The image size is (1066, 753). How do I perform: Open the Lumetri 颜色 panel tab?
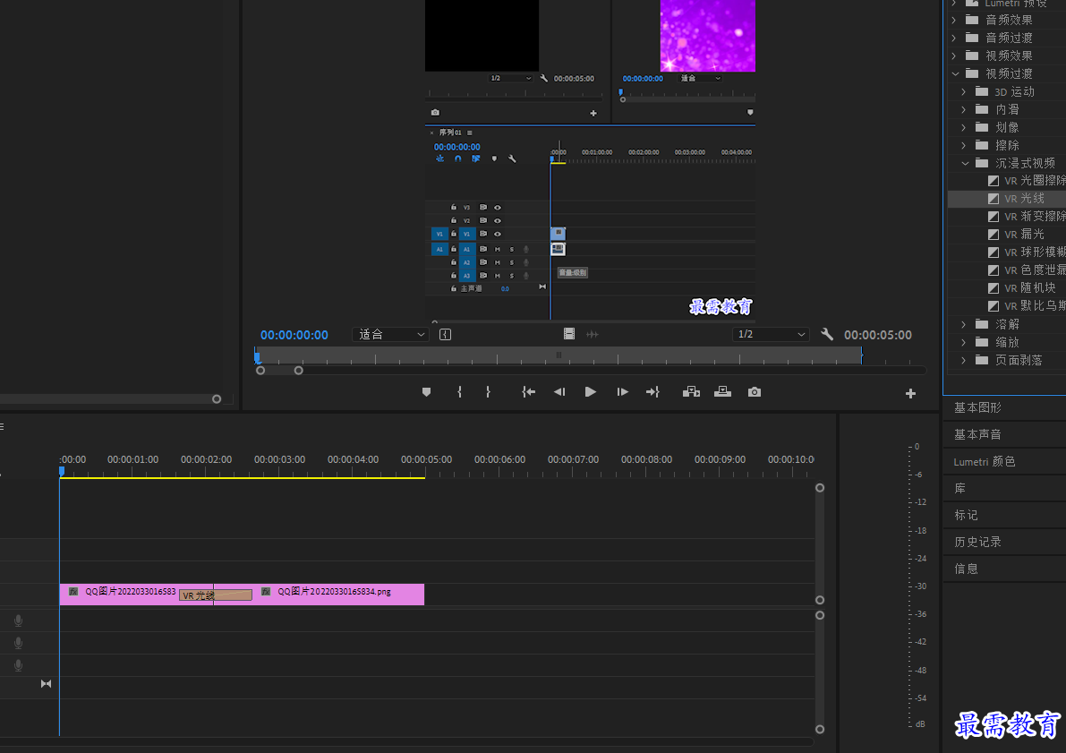[985, 461]
